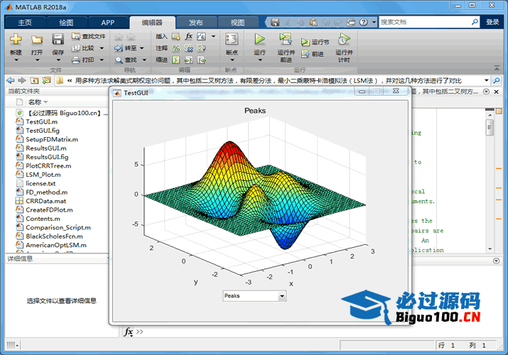This screenshot has height=355, width=508.
Task: Click the browse for folder icon
Action: tap(46, 80)
